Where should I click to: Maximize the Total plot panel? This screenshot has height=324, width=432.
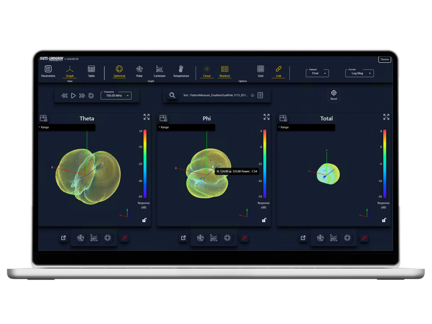pyautogui.click(x=386, y=117)
